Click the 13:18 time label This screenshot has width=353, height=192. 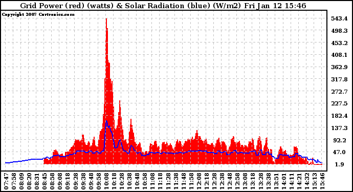(x=253, y=181)
